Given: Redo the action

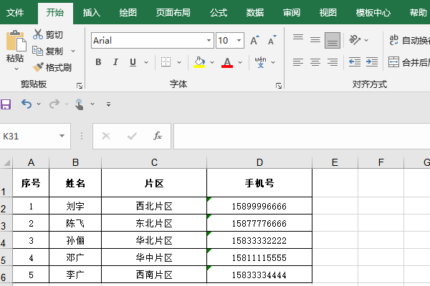Looking at the screenshot, I should (54, 104).
